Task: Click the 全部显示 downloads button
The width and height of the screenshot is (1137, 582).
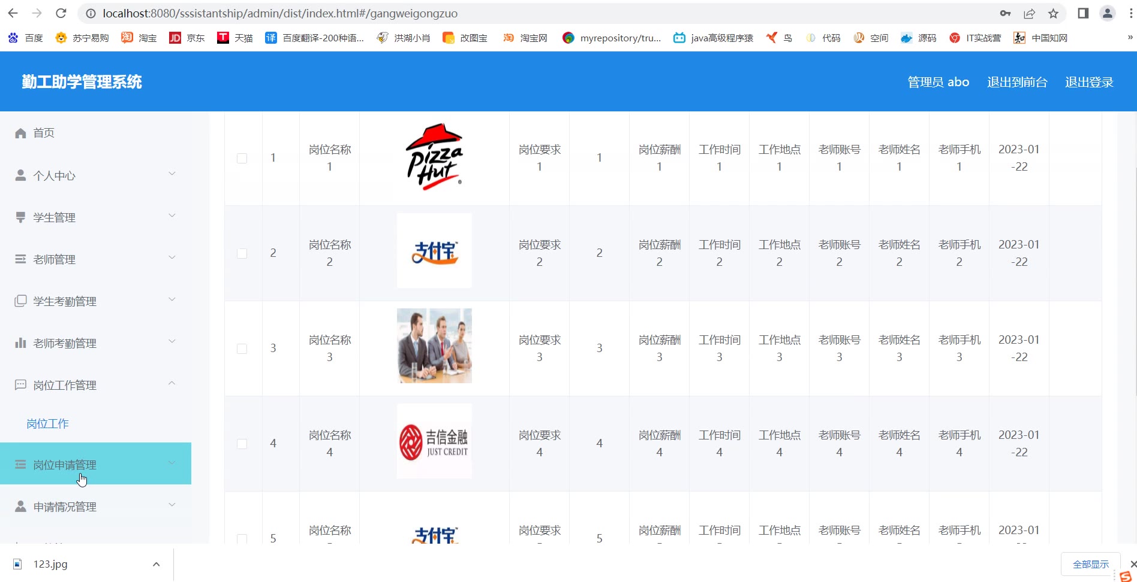Action: 1091,564
